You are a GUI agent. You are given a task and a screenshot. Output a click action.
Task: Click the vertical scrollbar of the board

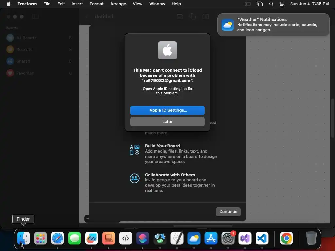332,118
